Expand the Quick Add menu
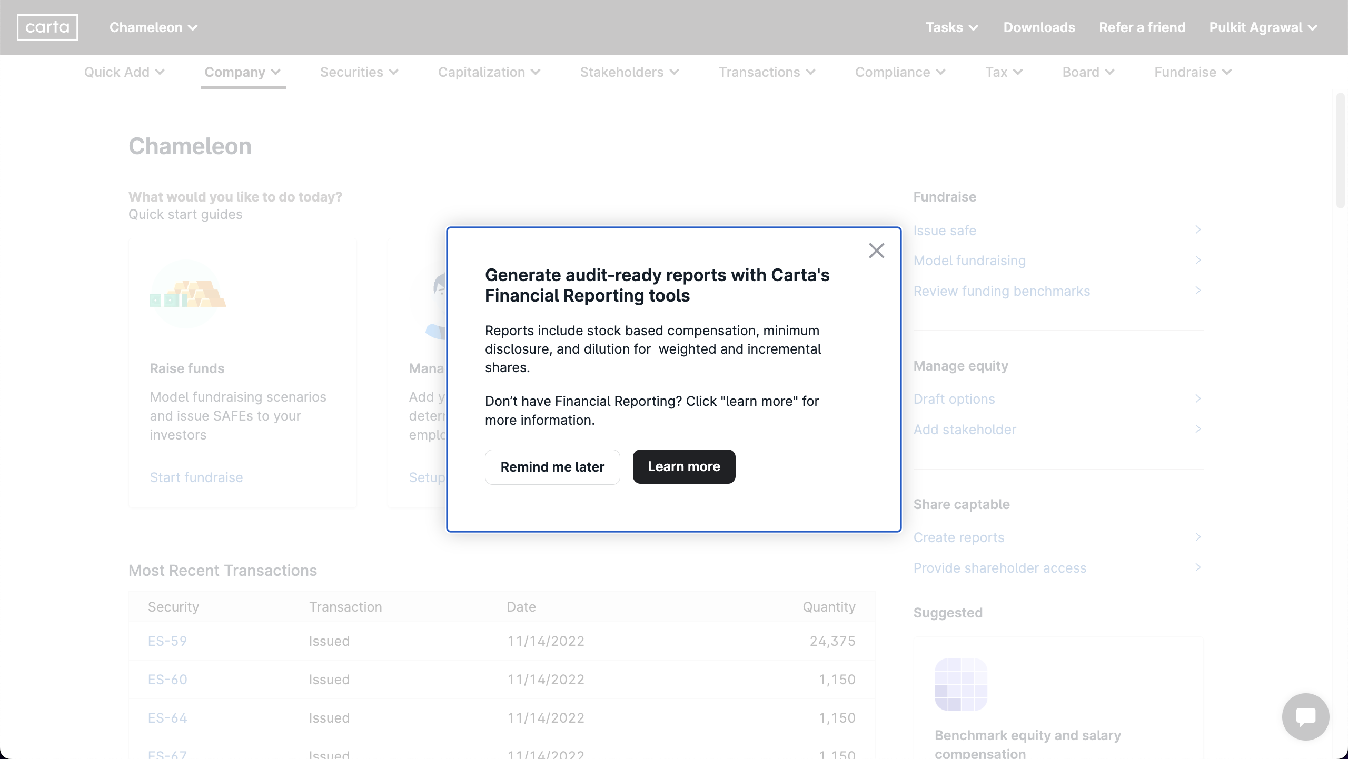 click(124, 72)
